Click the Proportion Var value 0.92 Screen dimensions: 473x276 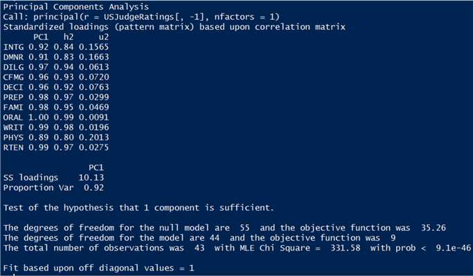(93, 187)
